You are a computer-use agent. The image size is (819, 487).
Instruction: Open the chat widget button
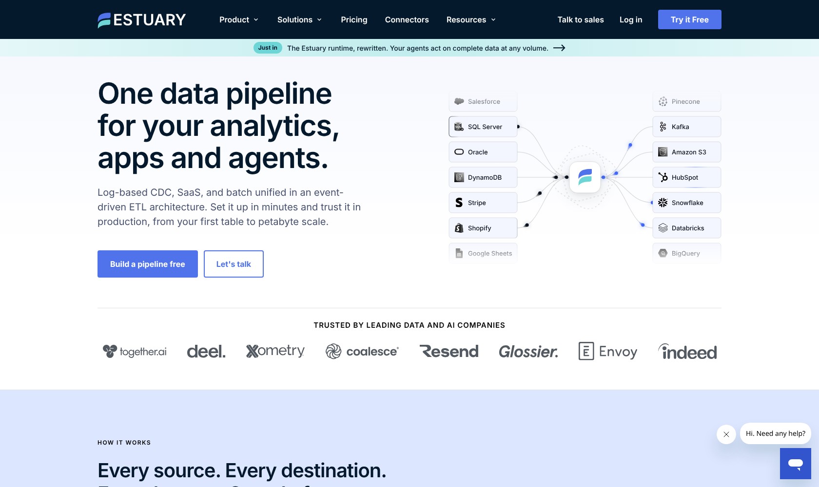coord(796,464)
